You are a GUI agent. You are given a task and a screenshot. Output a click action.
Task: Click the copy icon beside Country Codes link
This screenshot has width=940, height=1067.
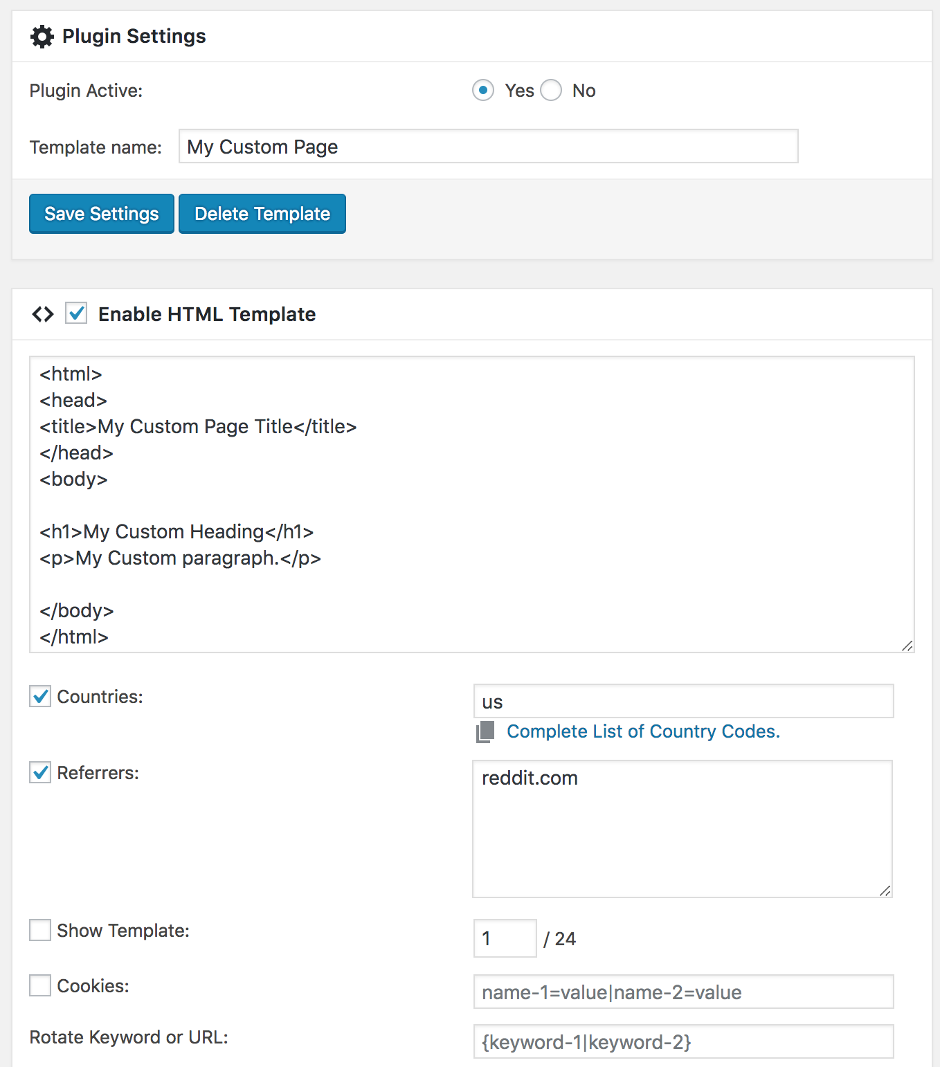coord(485,732)
